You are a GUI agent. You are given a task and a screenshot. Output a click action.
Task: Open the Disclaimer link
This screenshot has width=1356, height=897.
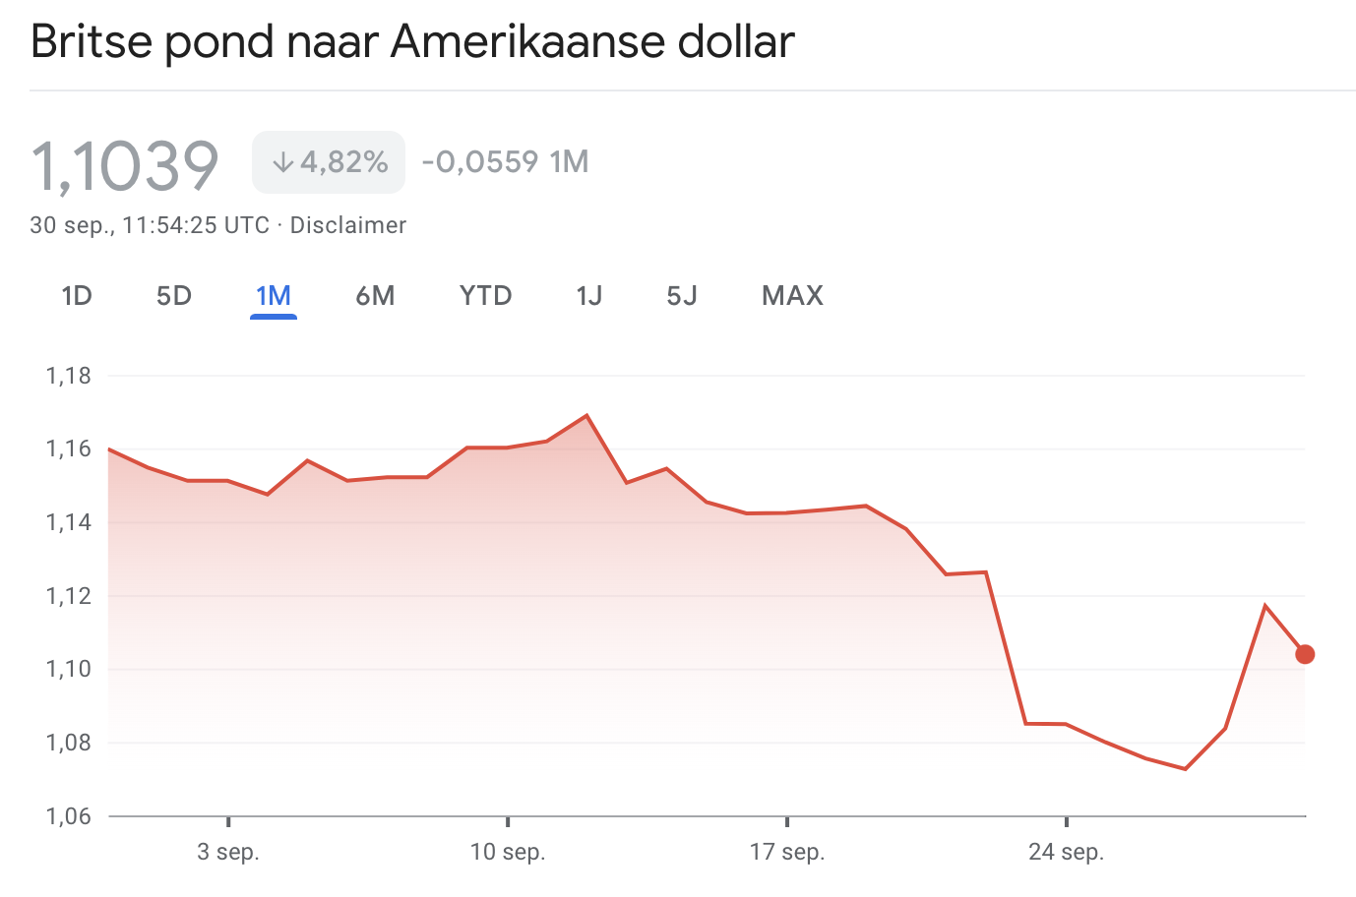(x=348, y=225)
